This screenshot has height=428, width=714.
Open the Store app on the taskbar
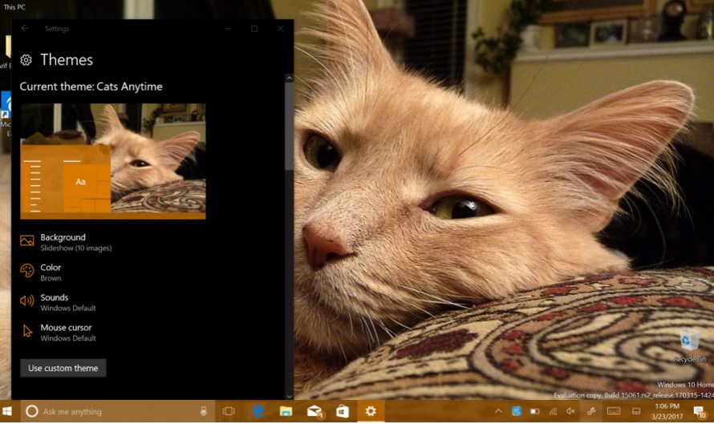click(343, 411)
